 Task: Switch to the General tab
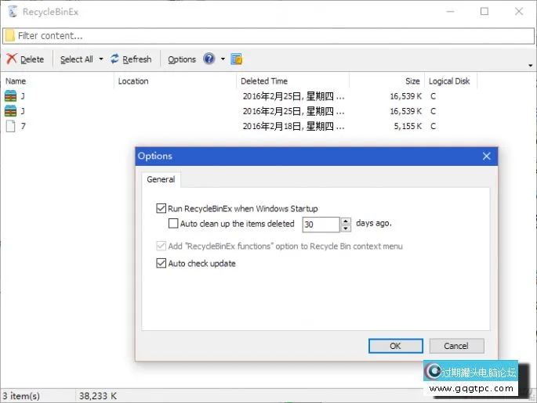tap(161, 179)
